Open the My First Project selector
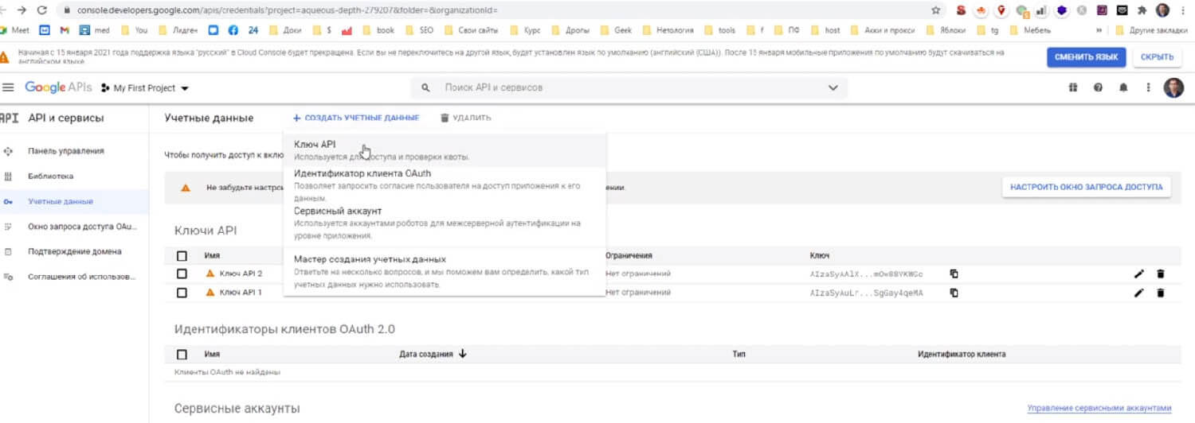 [x=145, y=88]
